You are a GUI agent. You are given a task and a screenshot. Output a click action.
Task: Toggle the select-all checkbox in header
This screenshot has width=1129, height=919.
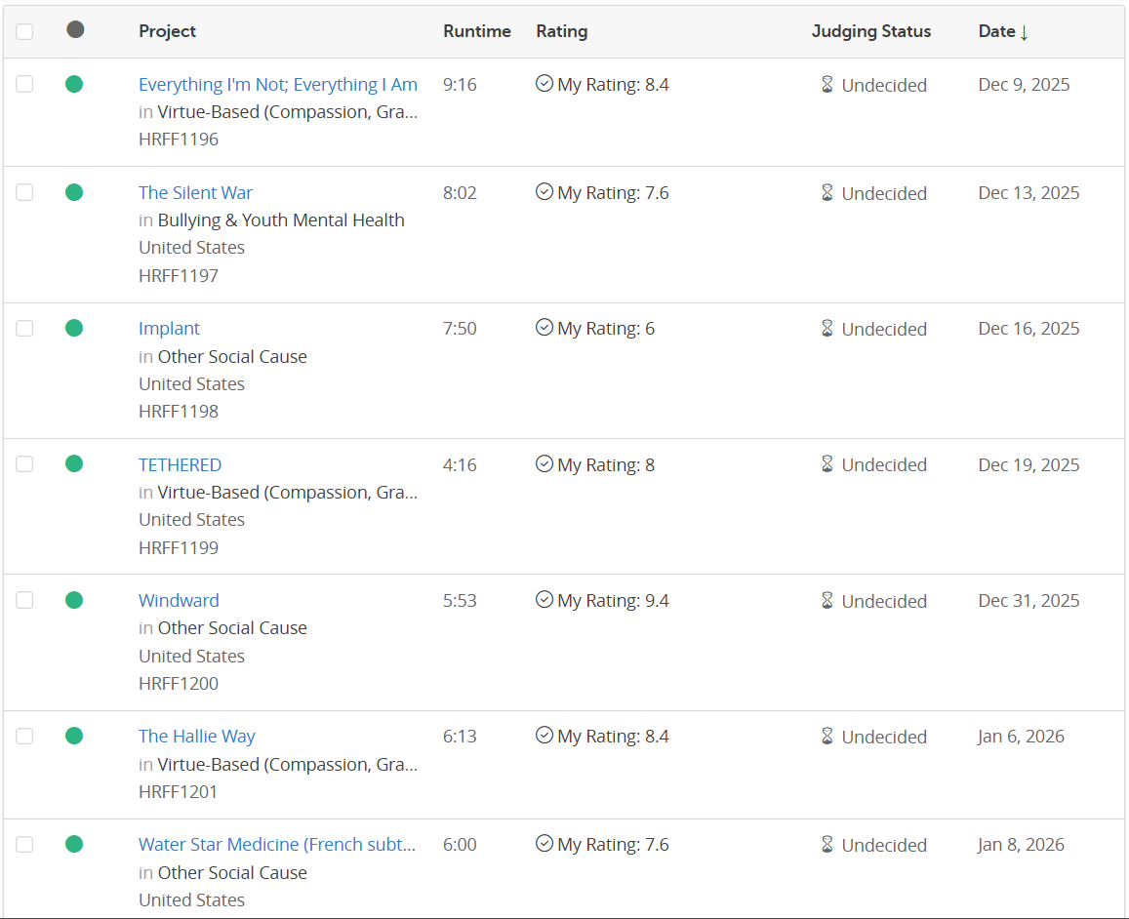click(24, 31)
